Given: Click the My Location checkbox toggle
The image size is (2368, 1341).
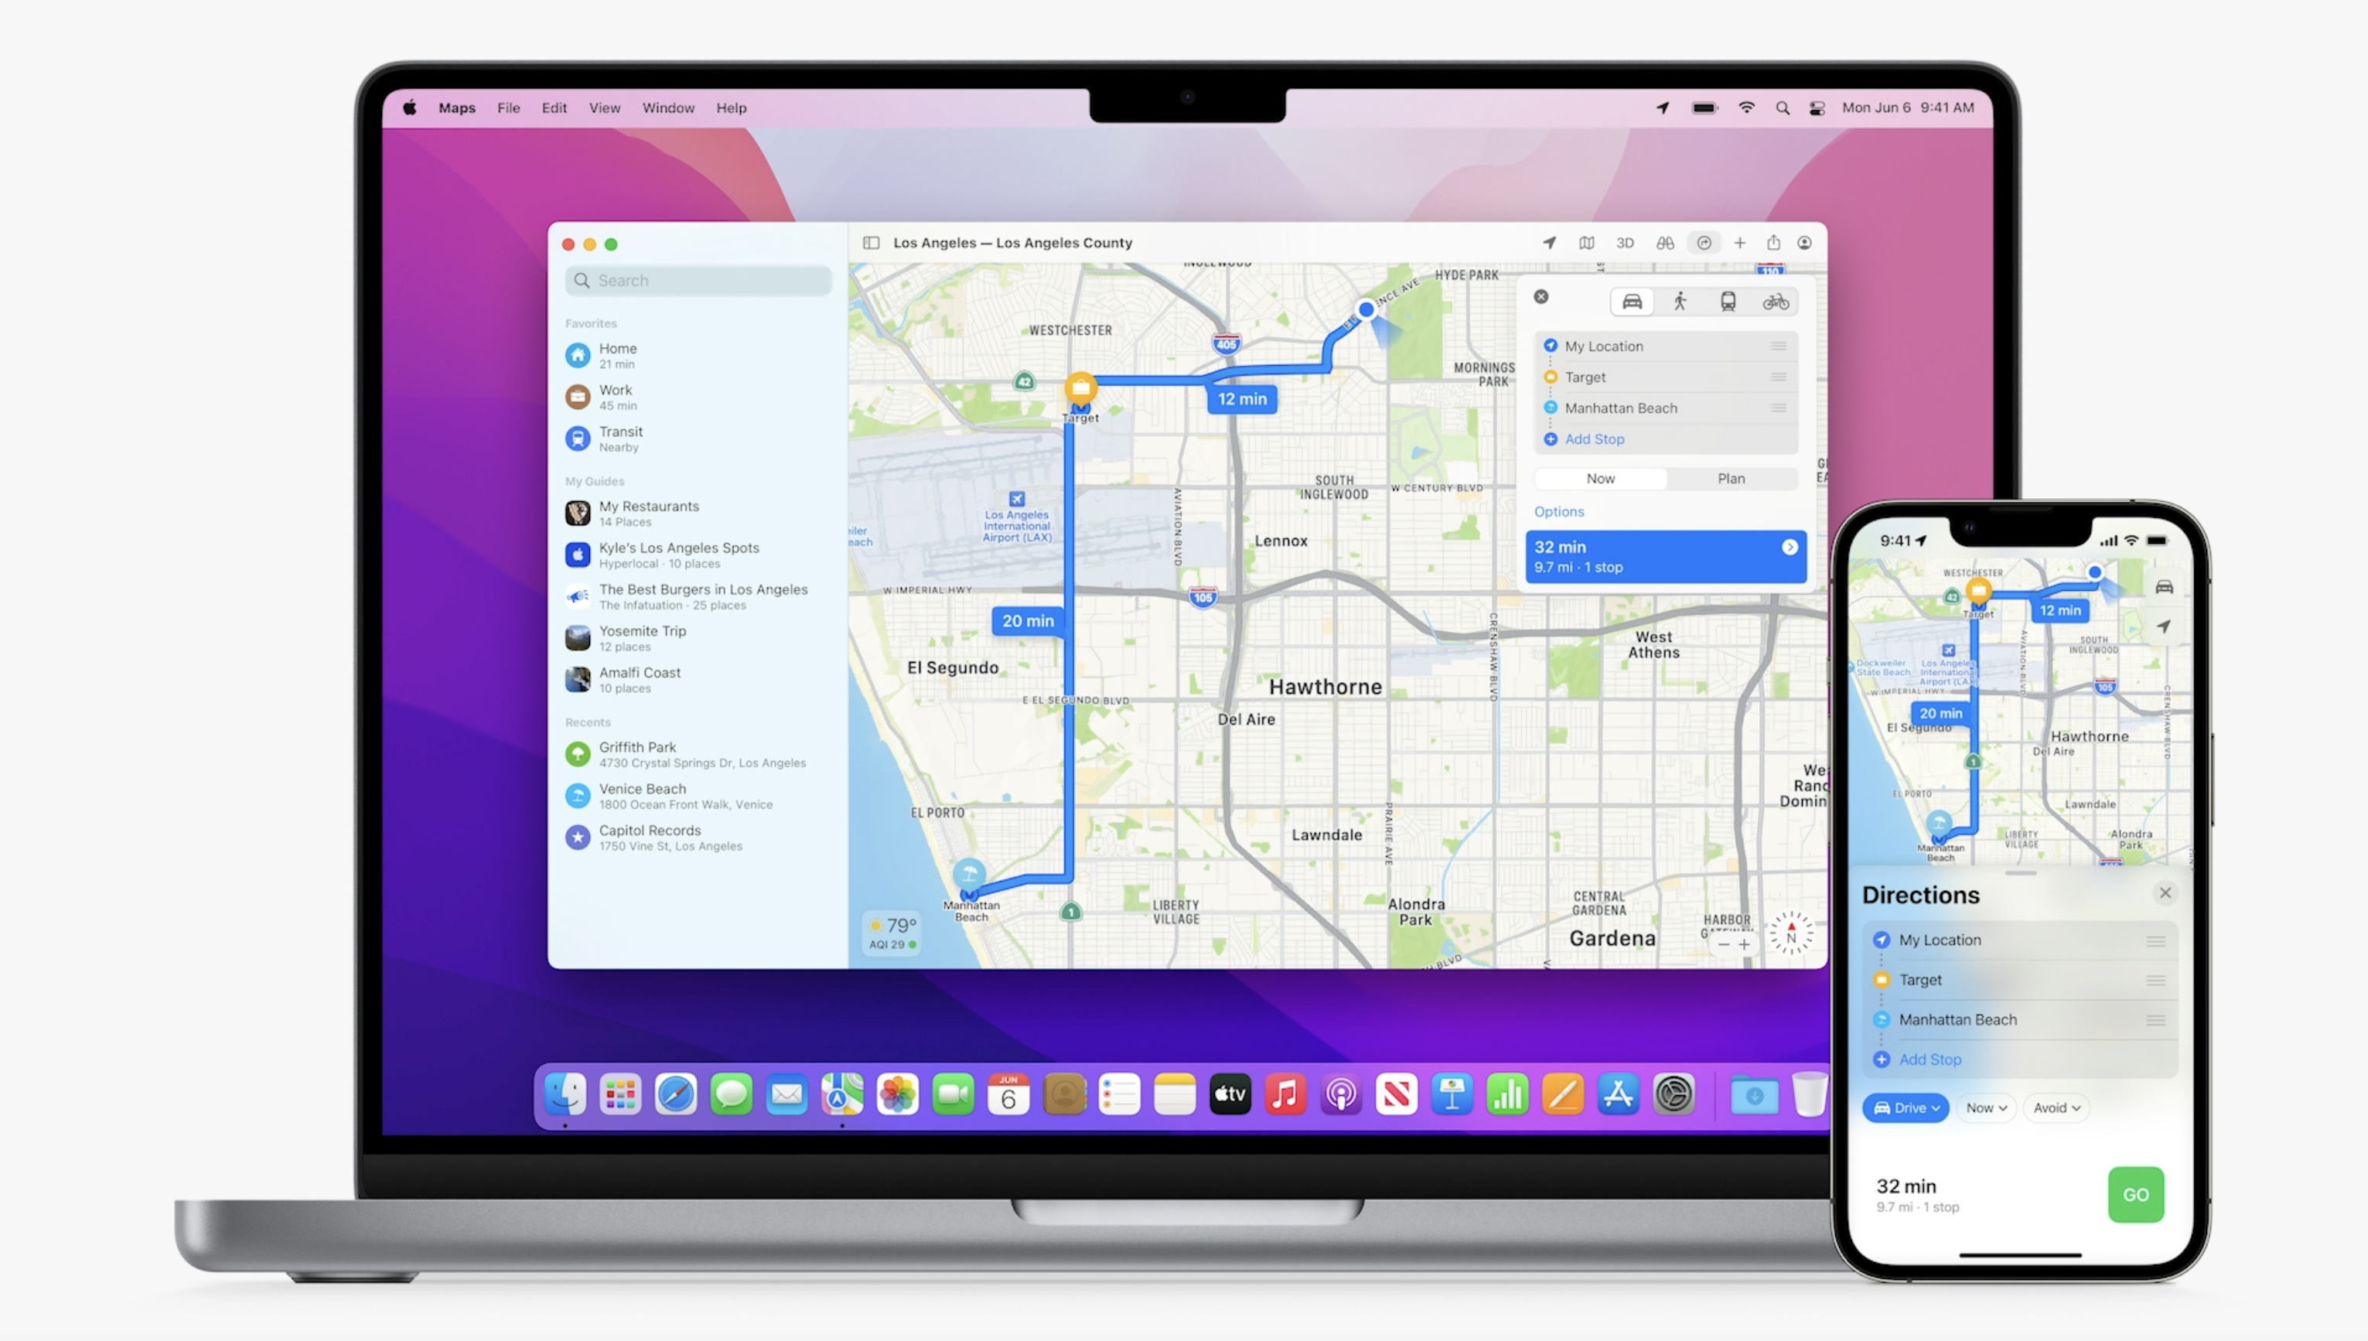Looking at the screenshot, I should tap(1548, 345).
